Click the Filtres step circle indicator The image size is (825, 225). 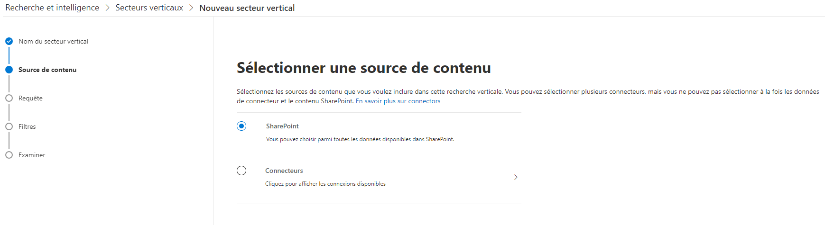[x=9, y=126]
